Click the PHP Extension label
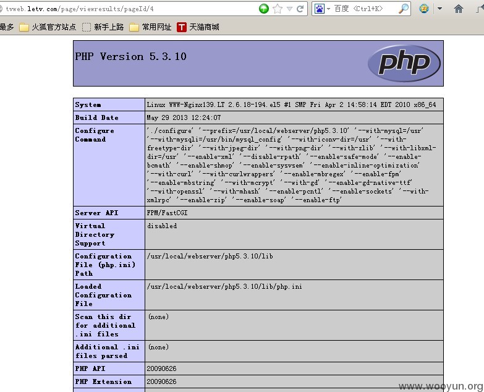 click(103, 381)
